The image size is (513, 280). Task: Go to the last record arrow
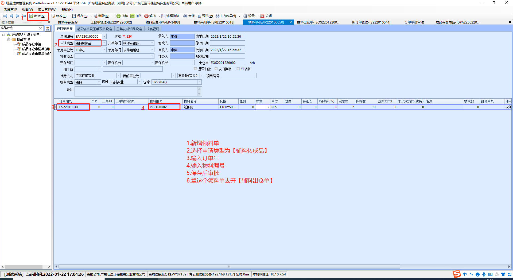[x=24, y=16]
